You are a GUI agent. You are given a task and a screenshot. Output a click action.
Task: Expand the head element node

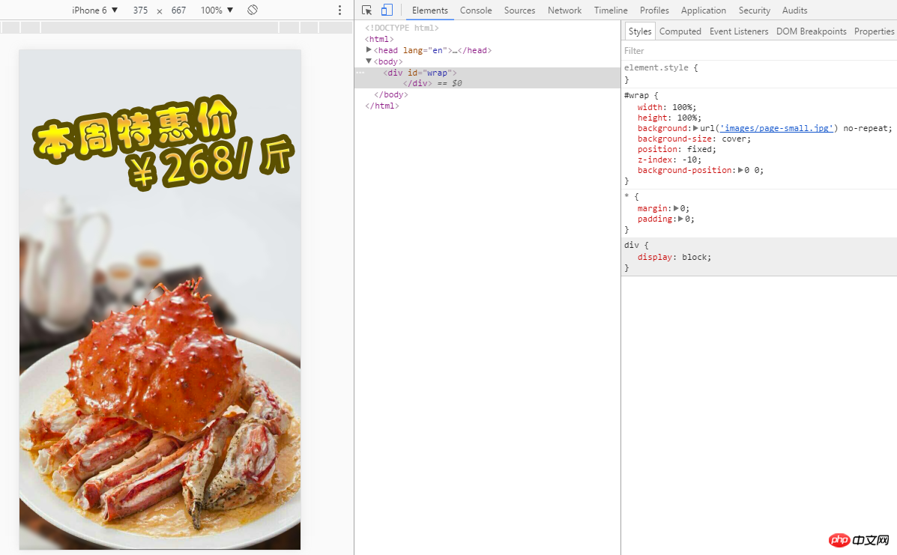(x=369, y=49)
